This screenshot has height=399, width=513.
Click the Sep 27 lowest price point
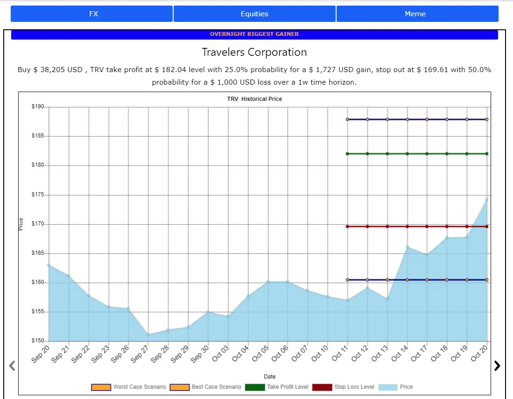click(x=148, y=335)
